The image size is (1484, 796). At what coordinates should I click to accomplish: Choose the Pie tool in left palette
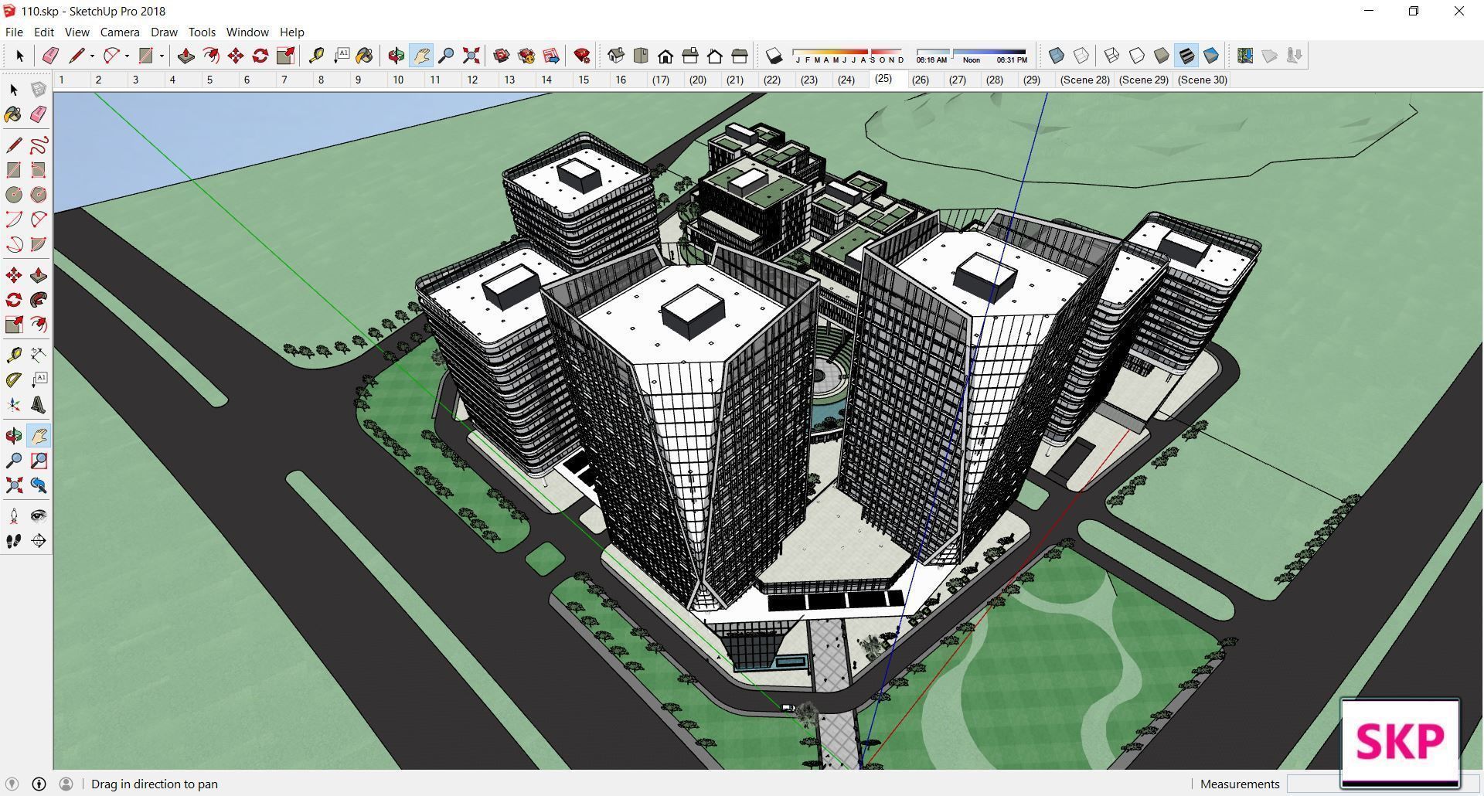click(x=39, y=244)
